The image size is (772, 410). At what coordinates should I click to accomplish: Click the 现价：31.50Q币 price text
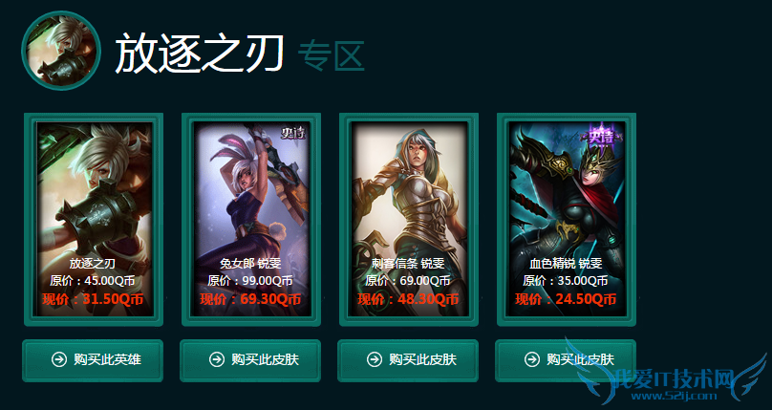point(93,299)
